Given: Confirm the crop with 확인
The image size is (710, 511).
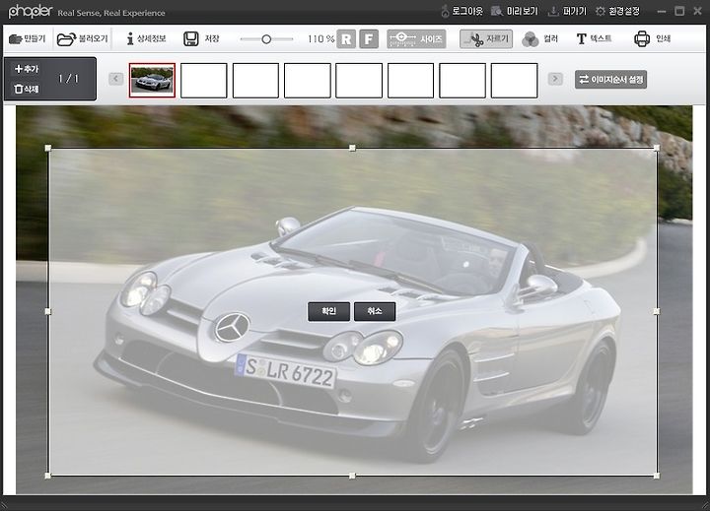Looking at the screenshot, I should tap(328, 311).
